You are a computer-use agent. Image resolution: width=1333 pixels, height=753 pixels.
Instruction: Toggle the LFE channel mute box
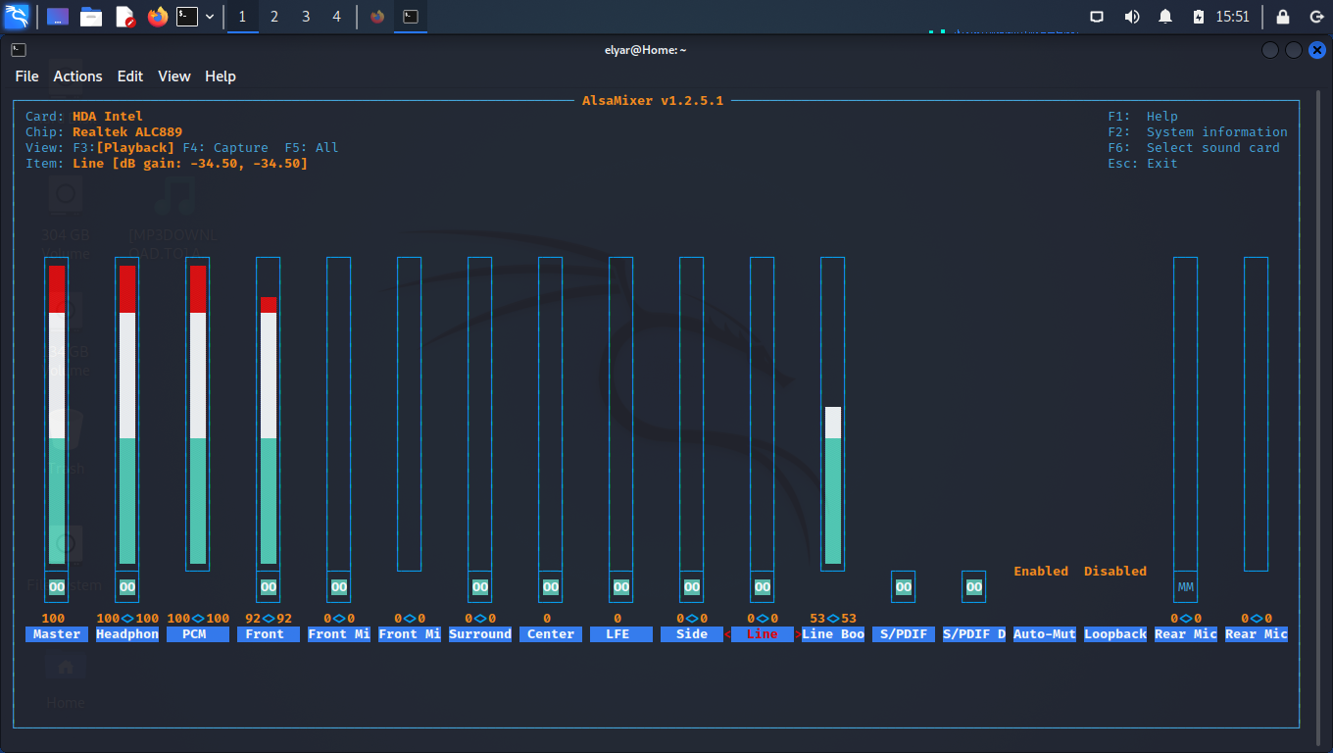[x=621, y=586]
